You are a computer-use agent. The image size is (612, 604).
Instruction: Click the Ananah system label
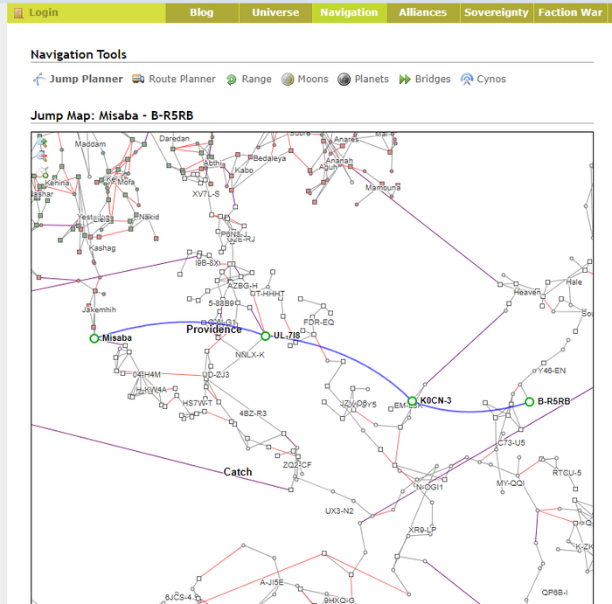click(x=339, y=161)
